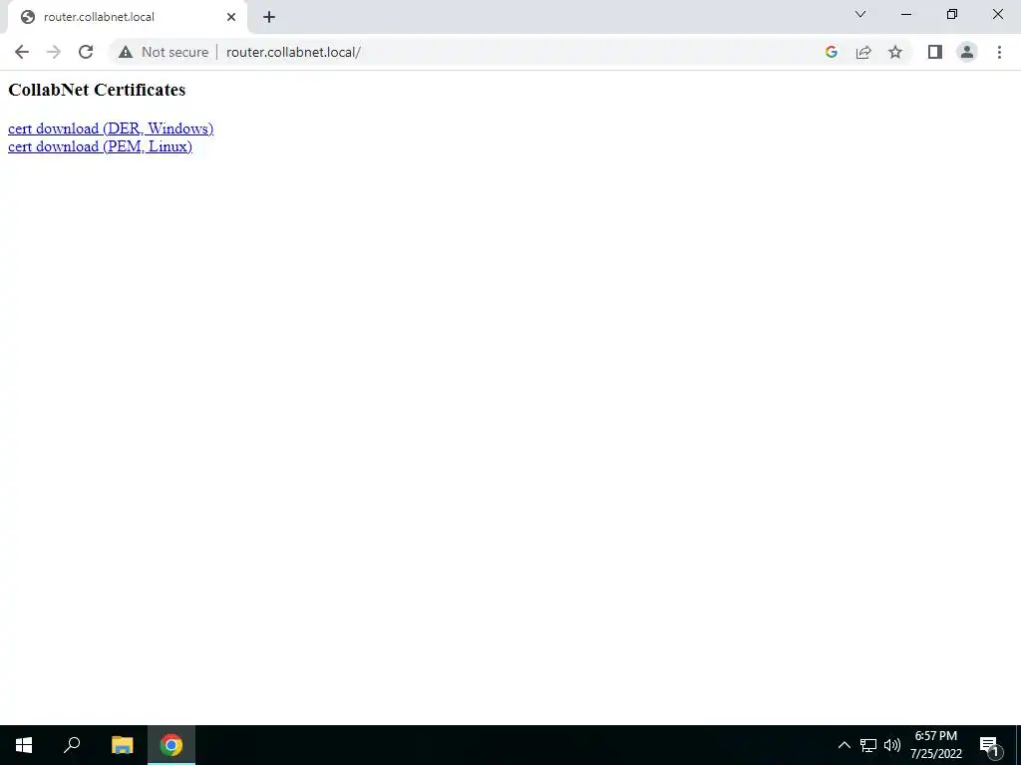Viewport: 1021px width, 765px height.
Task: Restore down the Chrome window
Action: [952, 14]
